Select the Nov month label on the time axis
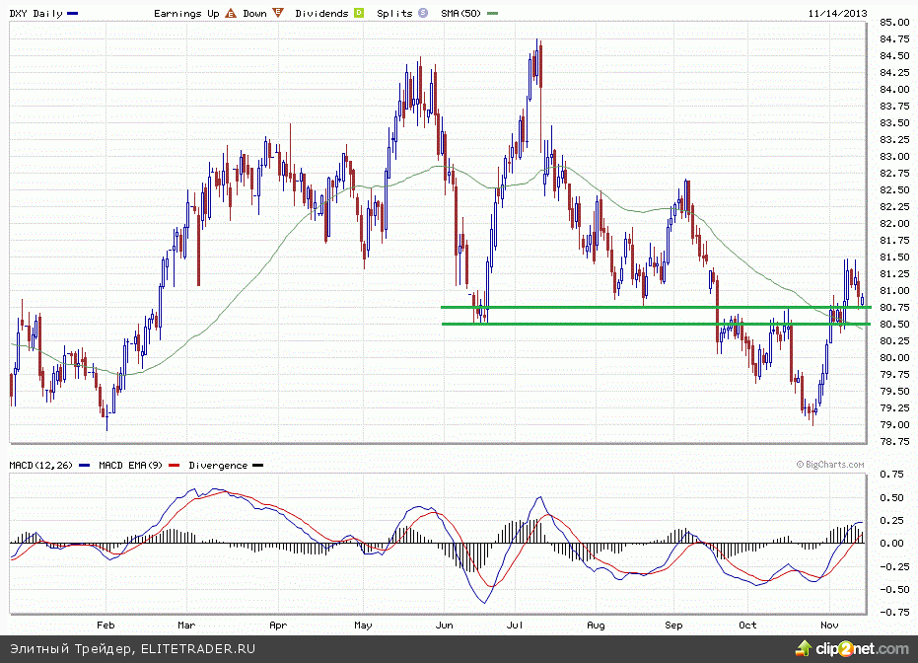 pyautogui.click(x=829, y=625)
